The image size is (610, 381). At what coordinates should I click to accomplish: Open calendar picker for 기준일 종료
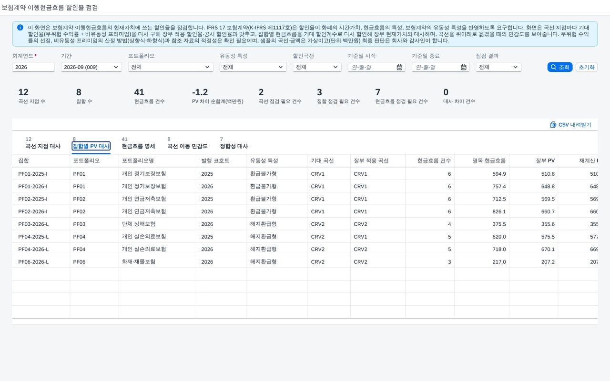pyautogui.click(x=463, y=67)
